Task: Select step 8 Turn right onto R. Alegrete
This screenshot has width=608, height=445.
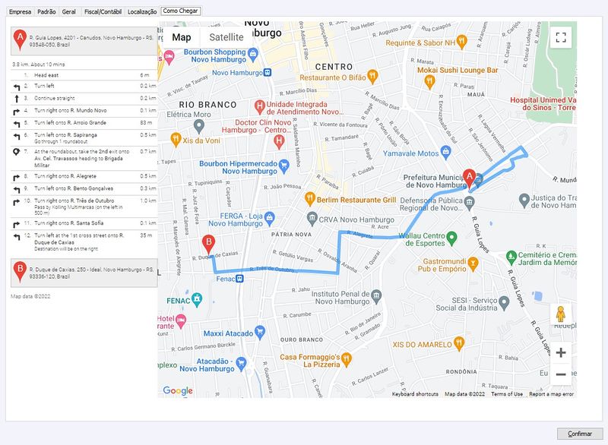Action: (84, 177)
